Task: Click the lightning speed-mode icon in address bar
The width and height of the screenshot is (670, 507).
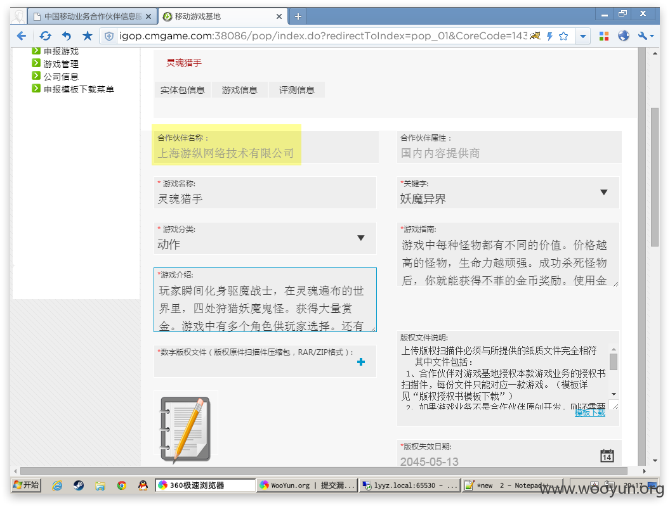Action: point(550,36)
